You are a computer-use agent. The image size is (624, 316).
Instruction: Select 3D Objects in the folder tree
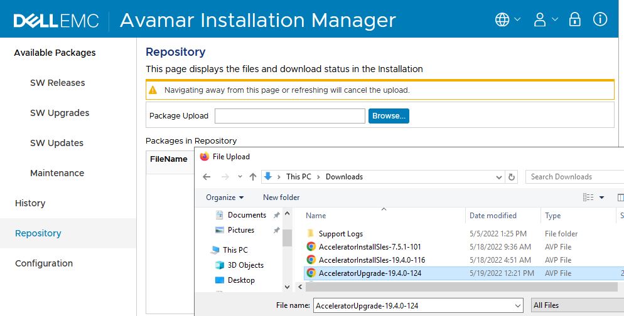[245, 265]
